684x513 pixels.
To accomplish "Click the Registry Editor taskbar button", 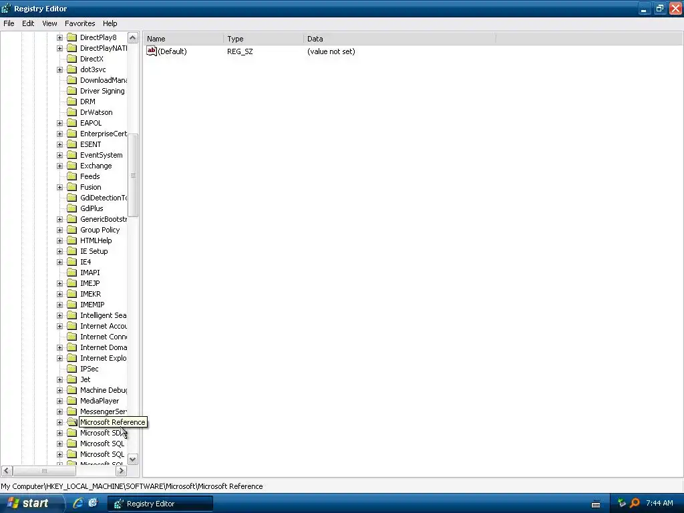I will [160, 504].
